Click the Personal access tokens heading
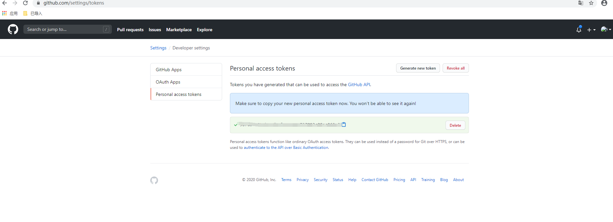 coord(262,68)
